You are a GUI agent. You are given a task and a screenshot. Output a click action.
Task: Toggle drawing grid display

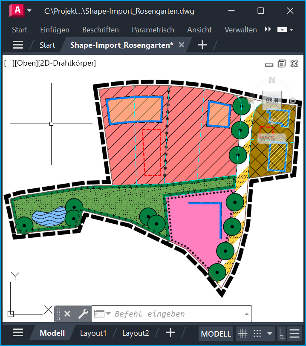[x=242, y=333]
